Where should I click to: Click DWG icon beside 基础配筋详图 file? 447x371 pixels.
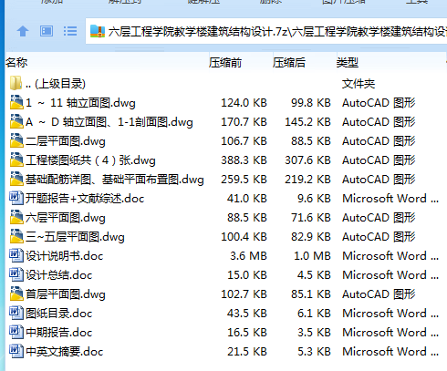(16, 179)
